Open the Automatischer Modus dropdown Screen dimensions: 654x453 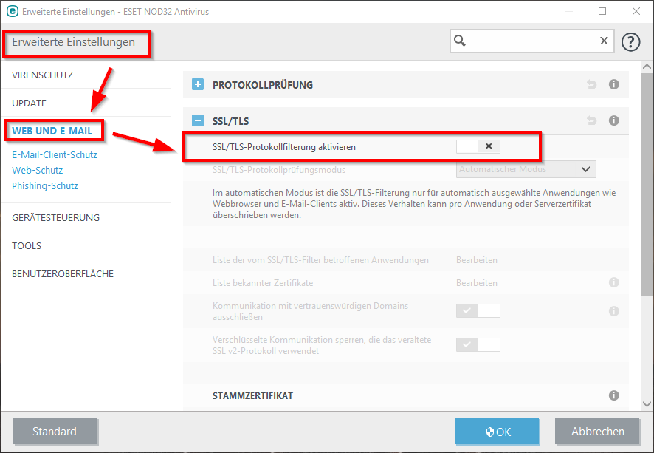(x=526, y=169)
